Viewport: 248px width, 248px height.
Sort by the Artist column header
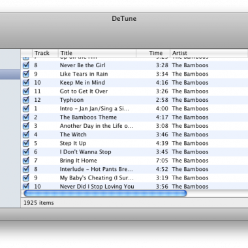click(x=209, y=53)
